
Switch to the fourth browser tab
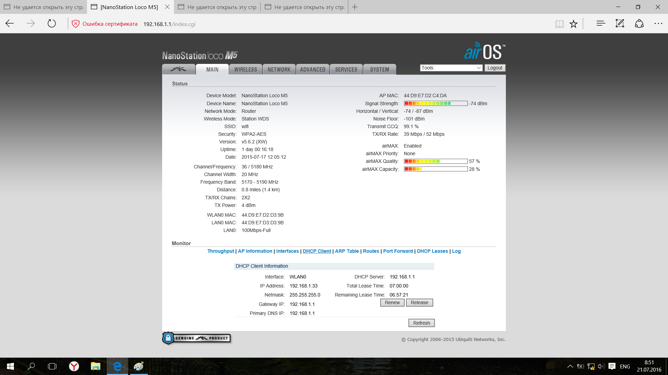pyautogui.click(x=304, y=7)
